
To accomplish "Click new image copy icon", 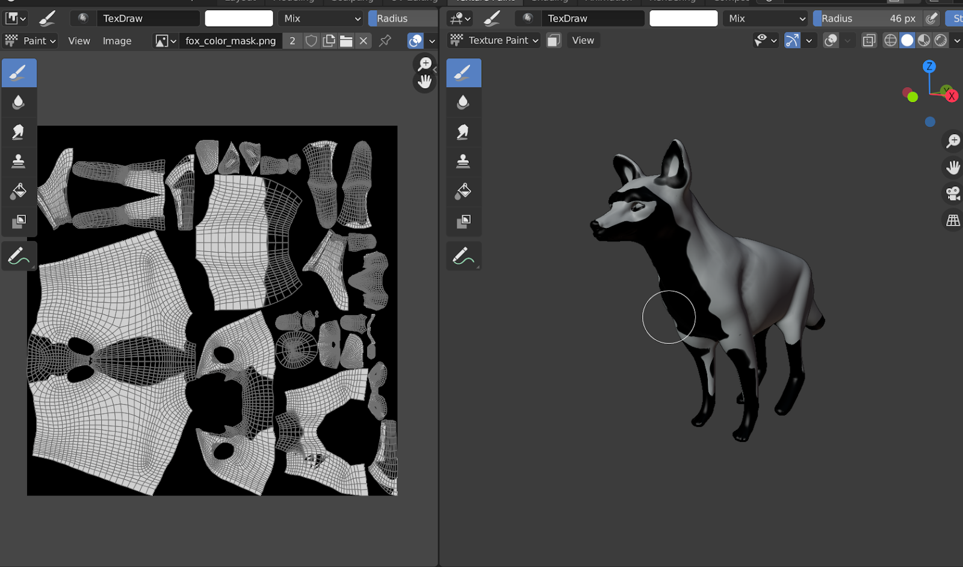I will (x=329, y=41).
